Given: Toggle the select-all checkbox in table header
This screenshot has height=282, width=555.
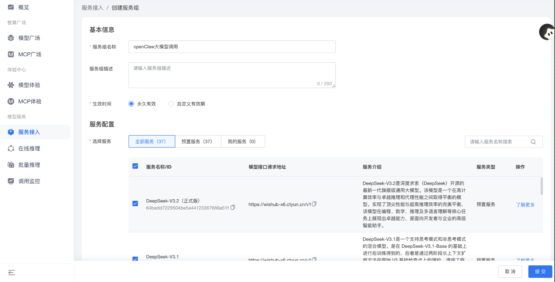Looking at the screenshot, I should (x=135, y=166).
